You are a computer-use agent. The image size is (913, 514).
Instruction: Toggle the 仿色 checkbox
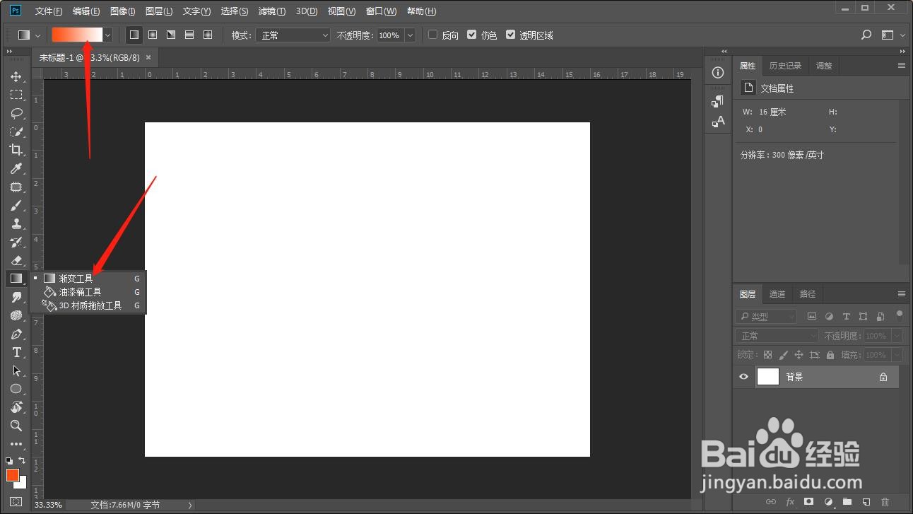point(471,34)
